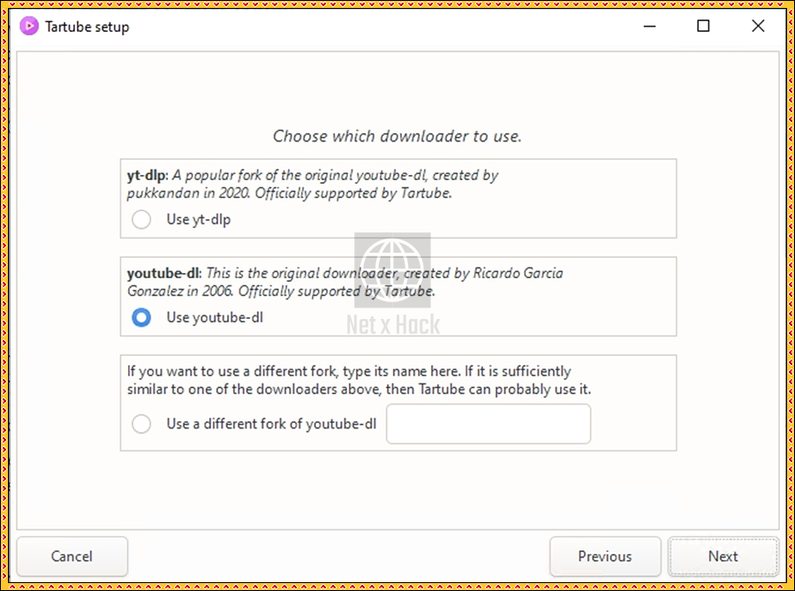Click the yt-dlp description text

[x=313, y=184]
